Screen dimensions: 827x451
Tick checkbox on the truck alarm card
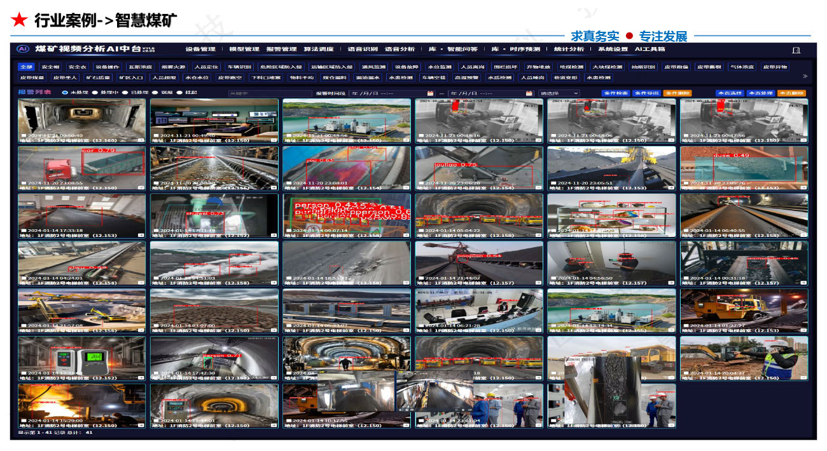24,183
